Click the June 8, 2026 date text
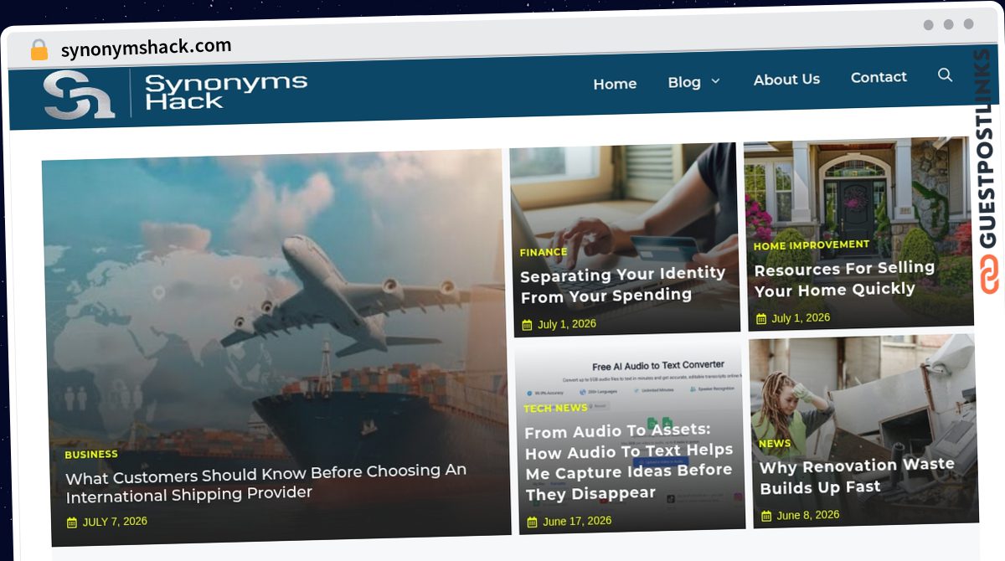 [808, 515]
